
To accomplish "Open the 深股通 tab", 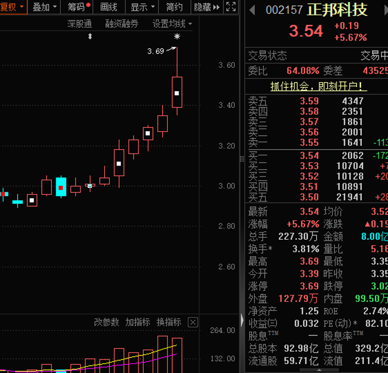I will [x=79, y=23].
